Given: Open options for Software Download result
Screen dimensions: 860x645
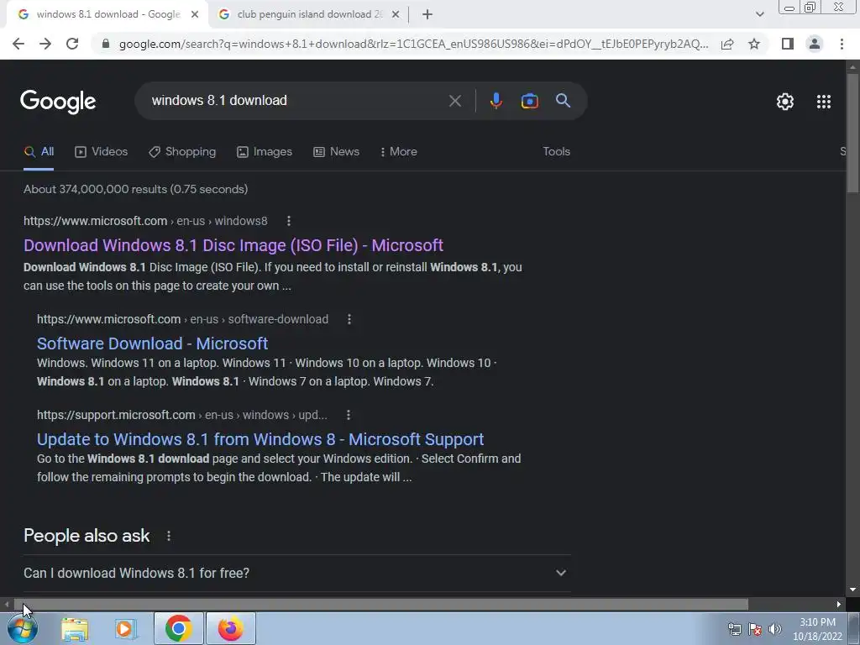Looking at the screenshot, I should (349, 319).
